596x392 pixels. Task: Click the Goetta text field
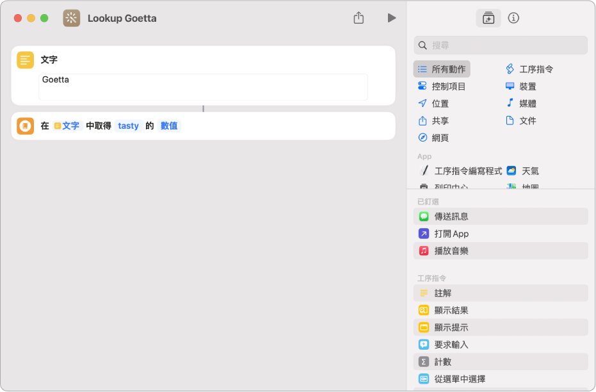point(203,87)
